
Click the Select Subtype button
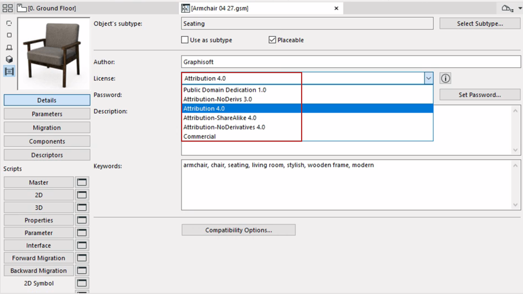point(480,24)
